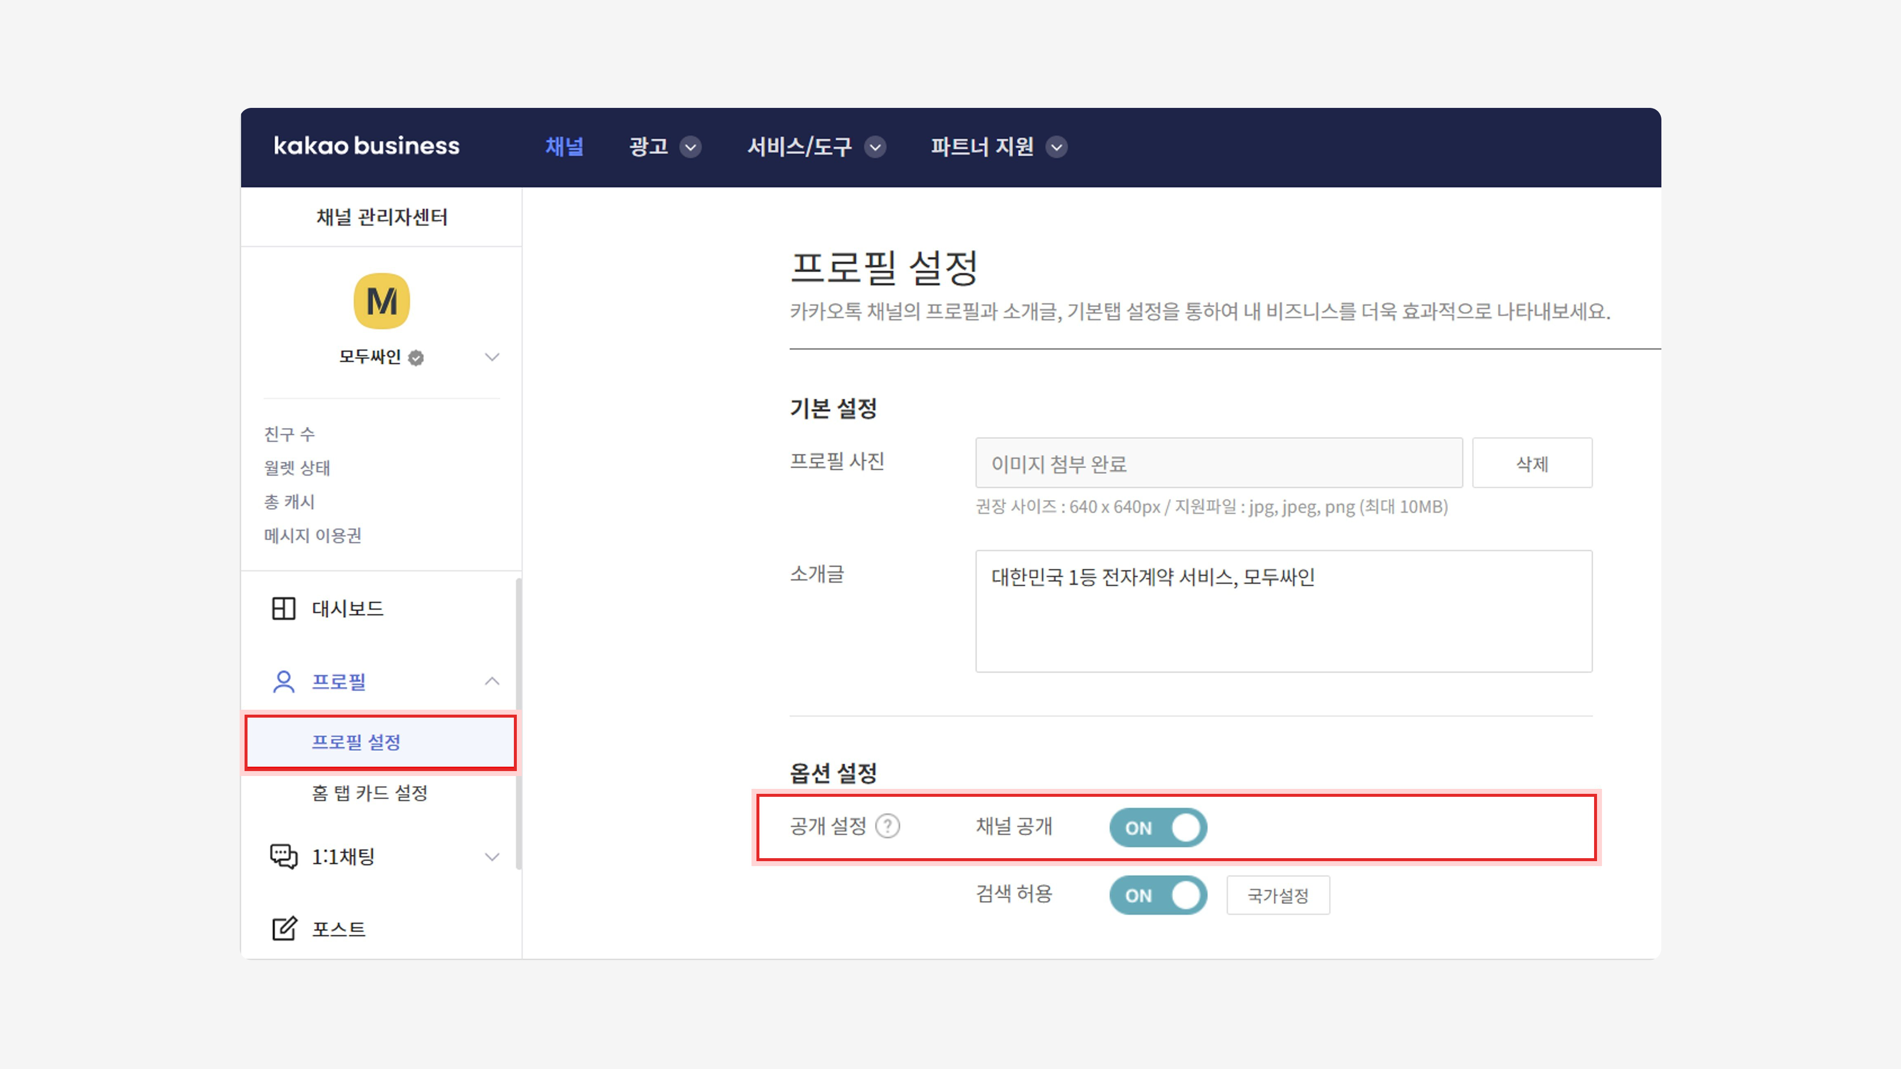
Task: Click the verified badge next to 모두싸인
Action: click(x=416, y=358)
